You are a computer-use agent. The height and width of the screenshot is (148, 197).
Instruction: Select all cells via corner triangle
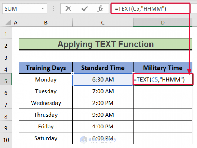7,23
